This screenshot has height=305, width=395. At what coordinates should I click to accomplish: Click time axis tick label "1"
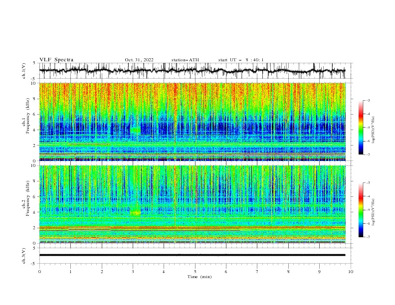pos(70,272)
